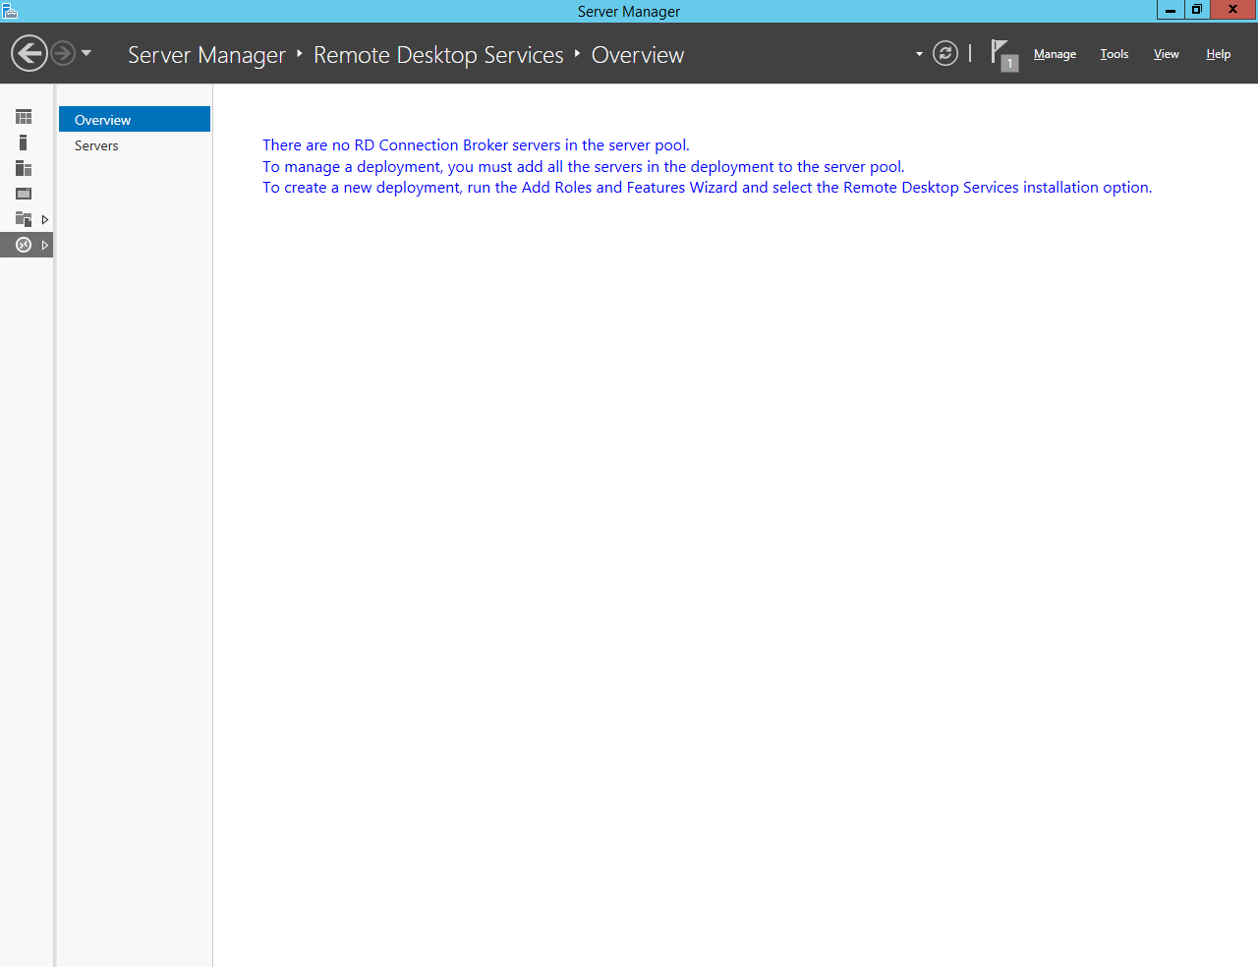Screen dimensions: 1258x967
Task: Open the Tools menu
Action: coord(1114,54)
